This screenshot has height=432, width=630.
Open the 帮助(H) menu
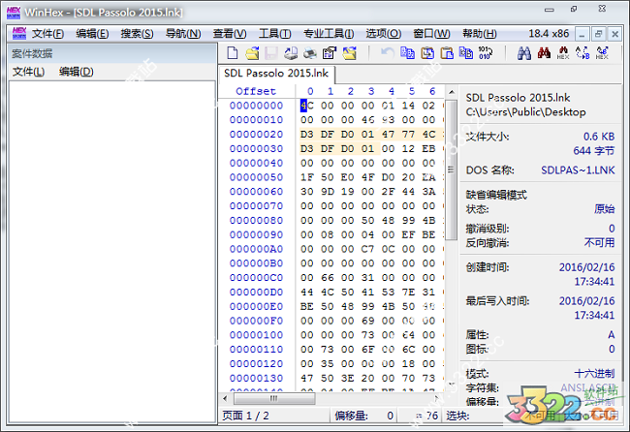tap(480, 34)
